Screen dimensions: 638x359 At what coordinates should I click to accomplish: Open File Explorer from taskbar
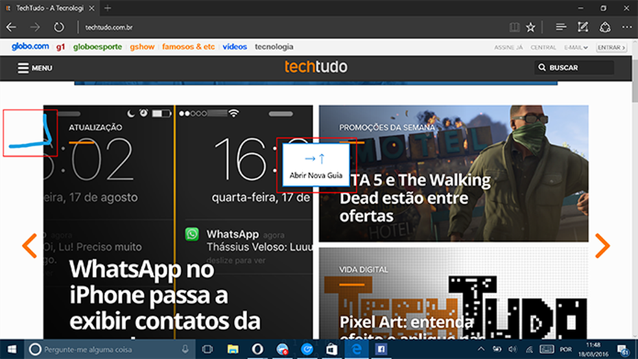[x=233, y=349]
